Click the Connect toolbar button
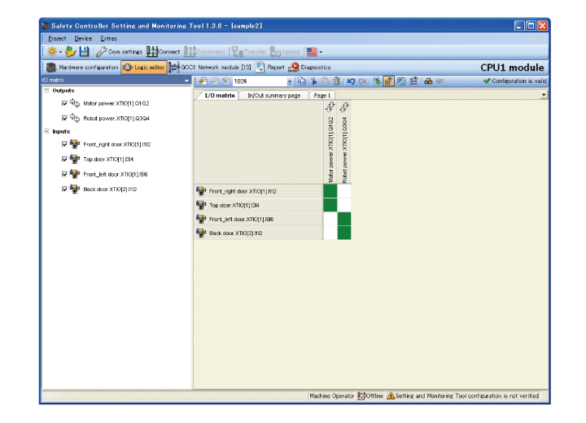Image resolution: width=586 pixels, height=423 pixels. [164, 52]
